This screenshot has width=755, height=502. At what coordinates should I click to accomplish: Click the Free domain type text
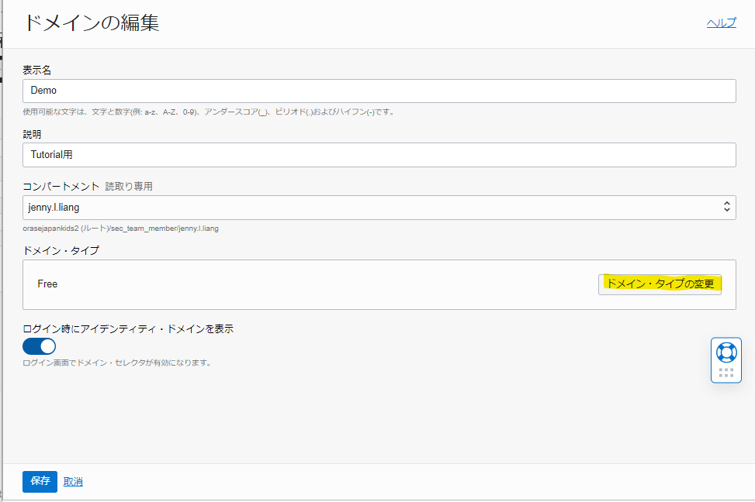click(x=47, y=284)
